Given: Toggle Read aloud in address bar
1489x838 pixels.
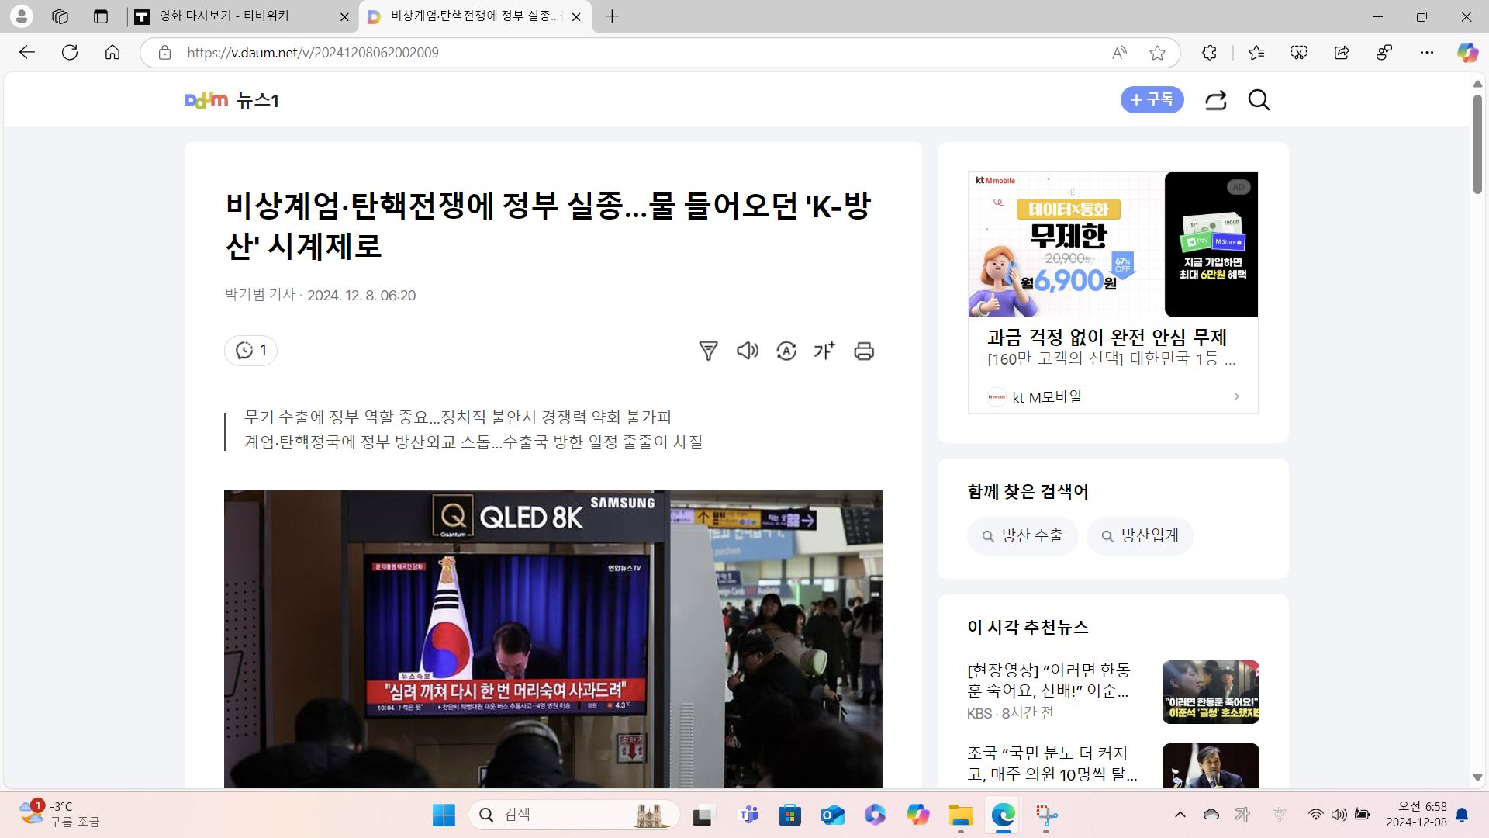Looking at the screenshot, I should (x=1119, y=53).
